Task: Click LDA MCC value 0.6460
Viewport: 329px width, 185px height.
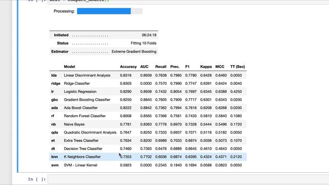Action: click(x=221, y=76)
